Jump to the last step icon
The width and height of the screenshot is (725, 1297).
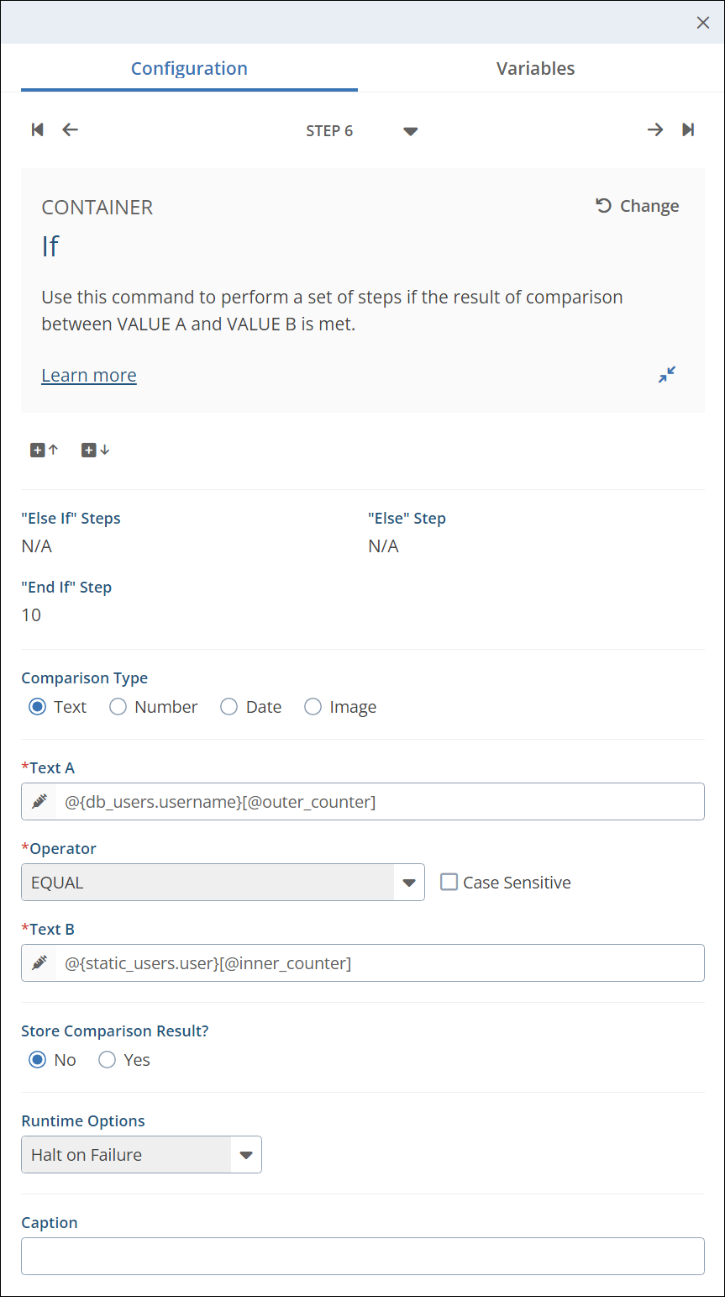[x=688, y=129]
